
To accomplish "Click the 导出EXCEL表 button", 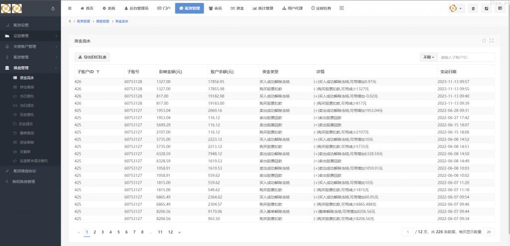I will click(92, 57).
